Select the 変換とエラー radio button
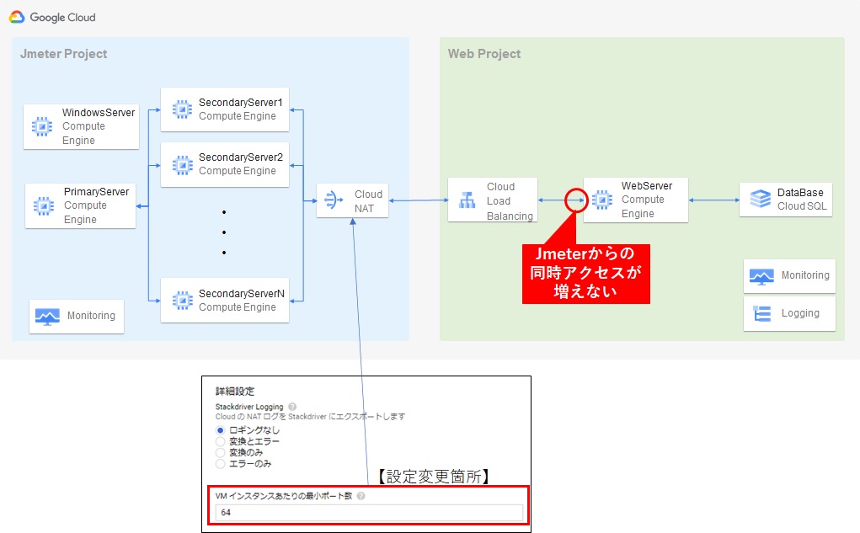 (x=221, y=441)
